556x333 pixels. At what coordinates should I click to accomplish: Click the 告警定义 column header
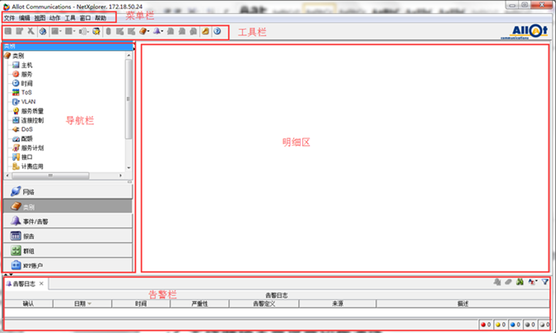[264, 303]
